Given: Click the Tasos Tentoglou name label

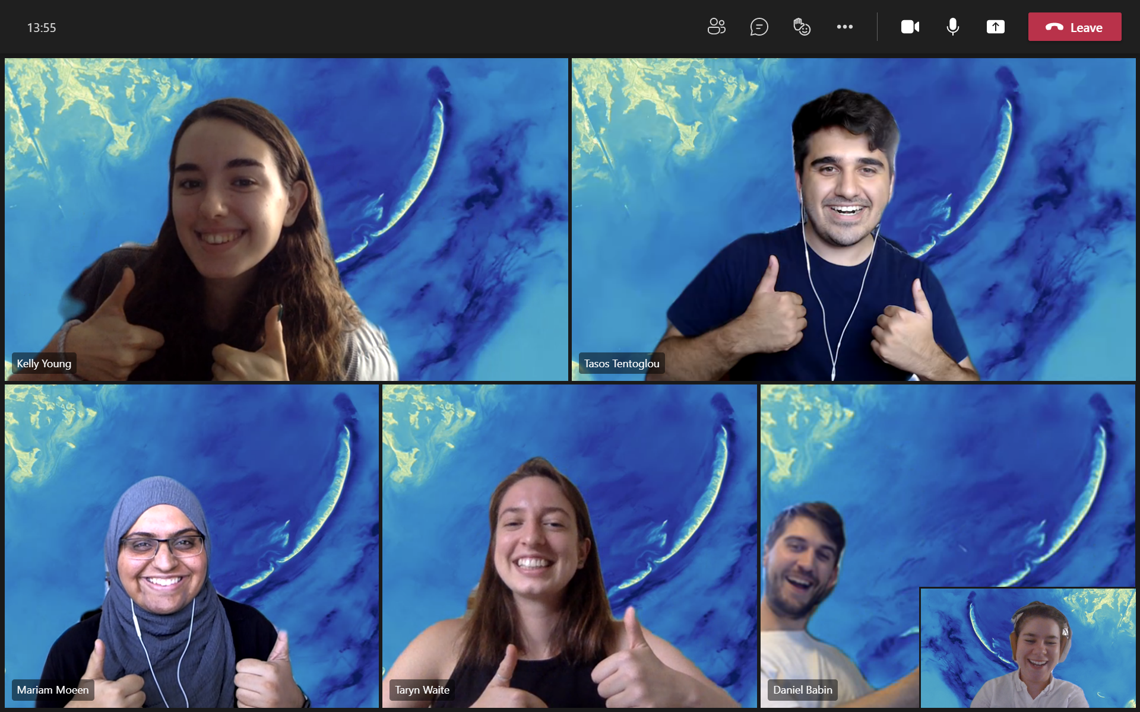Looking at the screenshot, I should (x=622, y=364).
